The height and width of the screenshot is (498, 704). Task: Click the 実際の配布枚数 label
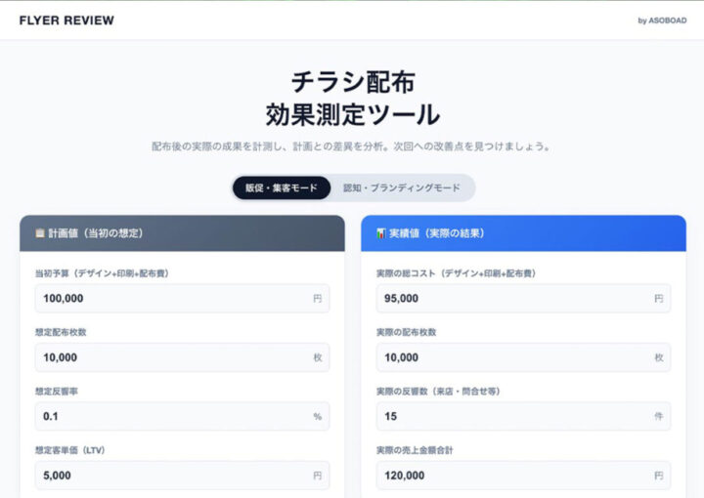tap(407, 332)
